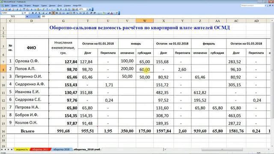
Task: Sort ascending using the toolbar icon
Action: pos(66,9)
